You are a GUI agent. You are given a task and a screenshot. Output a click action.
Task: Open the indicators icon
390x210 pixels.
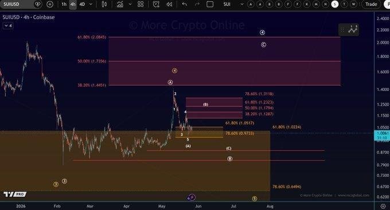point(120,4)
